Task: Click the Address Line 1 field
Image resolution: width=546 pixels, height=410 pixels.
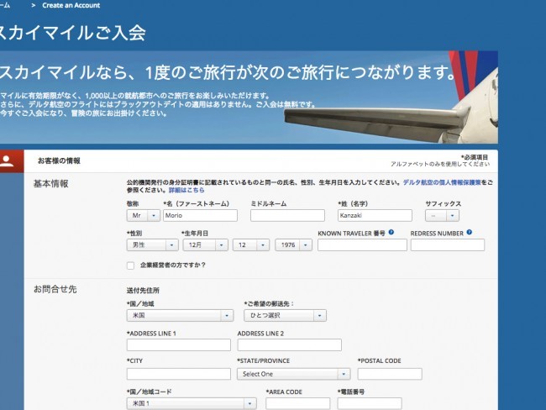Action: (x=179, y=345)
